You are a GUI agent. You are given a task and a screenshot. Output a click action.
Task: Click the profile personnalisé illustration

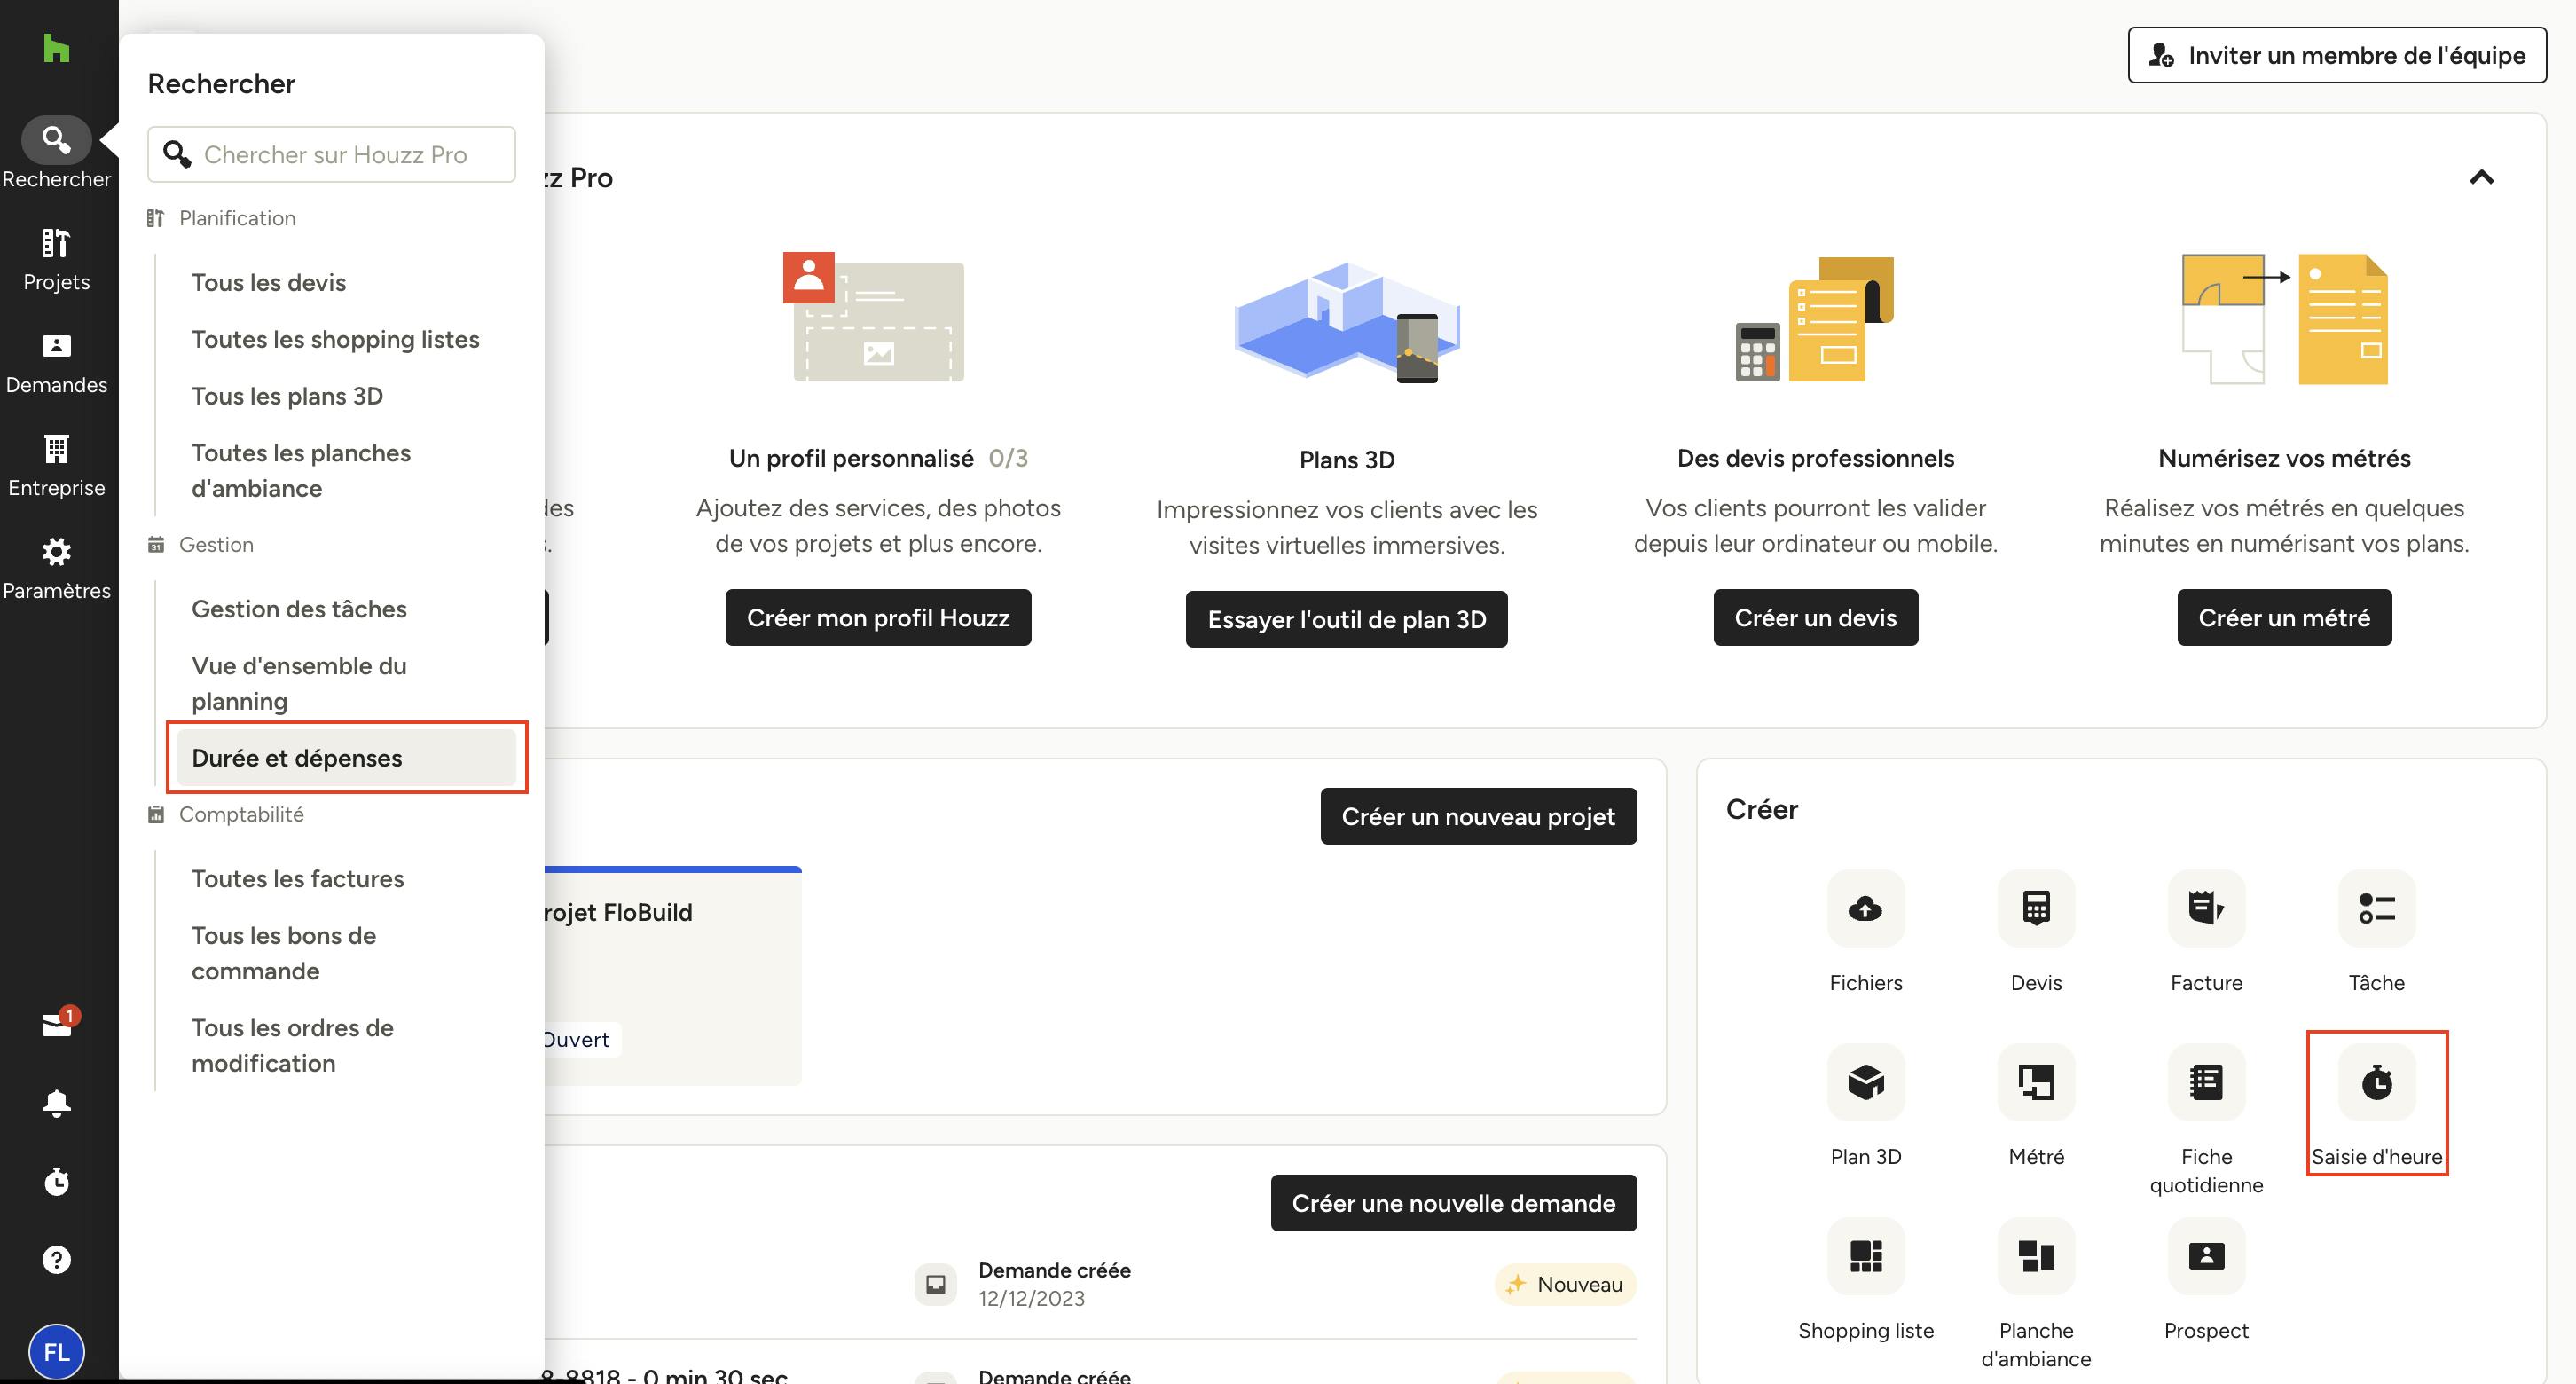tap(874, 317)
